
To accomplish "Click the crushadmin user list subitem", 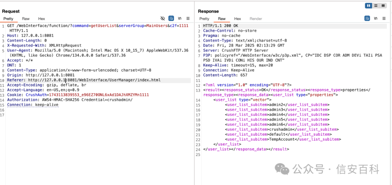I will coord(282,129).
